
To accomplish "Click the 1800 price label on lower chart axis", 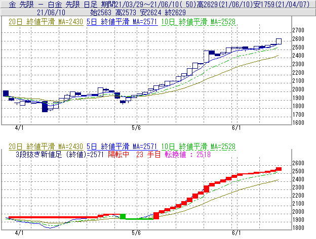I will pos(298,228).
